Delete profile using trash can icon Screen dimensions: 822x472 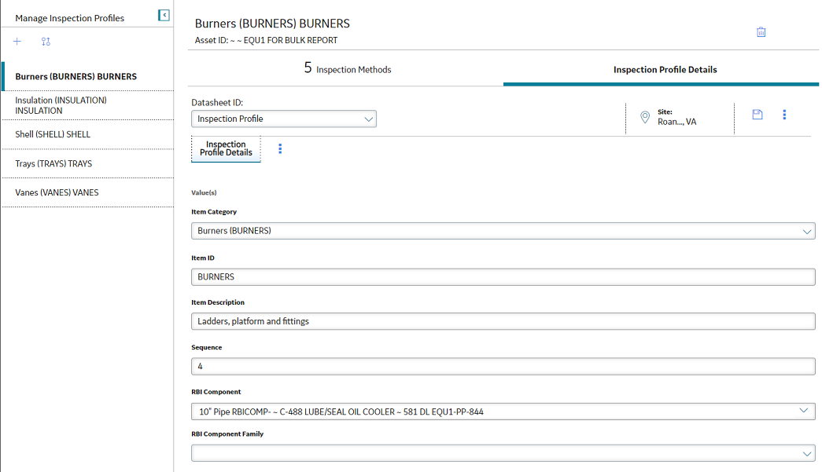(761, 32)
